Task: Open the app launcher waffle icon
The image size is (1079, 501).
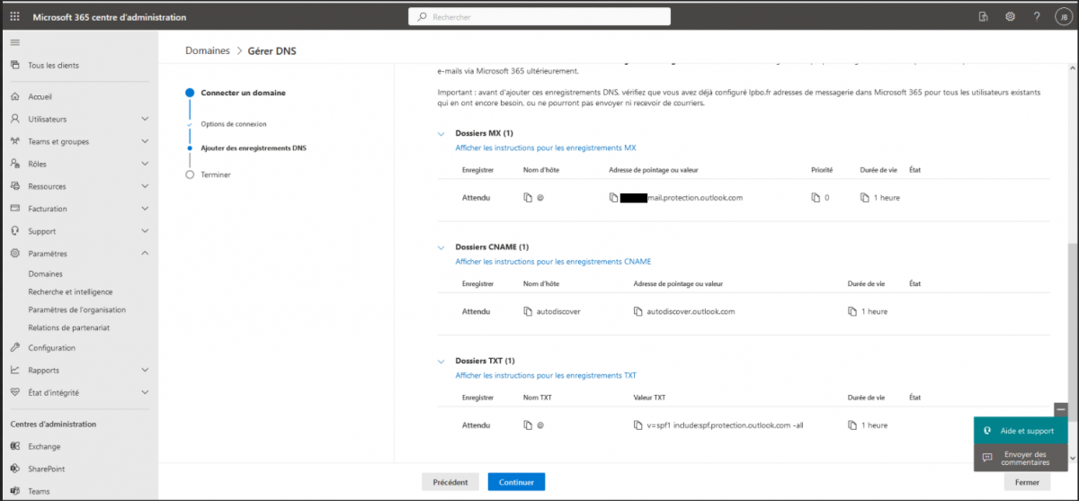Action: [x=14, y=17]
